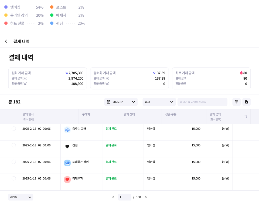This screenshot has width=259, height=204.
Task: Click 춤추는 고래 snowflake avatar
Action: pos(67,130)
